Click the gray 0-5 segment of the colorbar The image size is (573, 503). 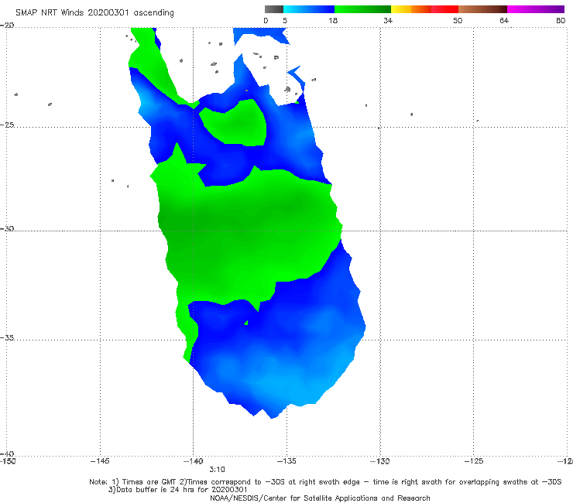pyautogui.click(x=274, y=9)
